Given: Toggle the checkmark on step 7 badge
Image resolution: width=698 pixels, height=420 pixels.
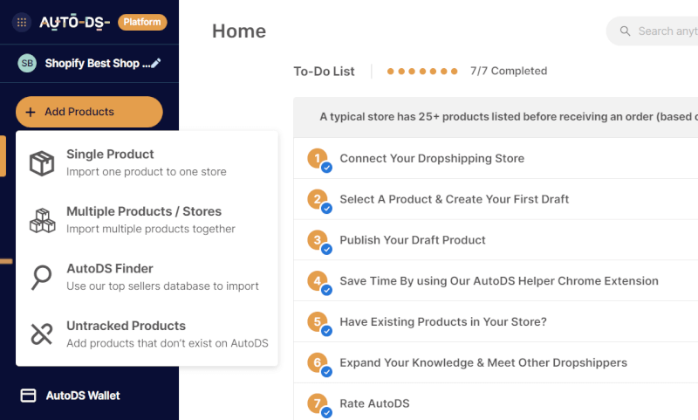Looking at the screenshot, I should coord(326,413).
